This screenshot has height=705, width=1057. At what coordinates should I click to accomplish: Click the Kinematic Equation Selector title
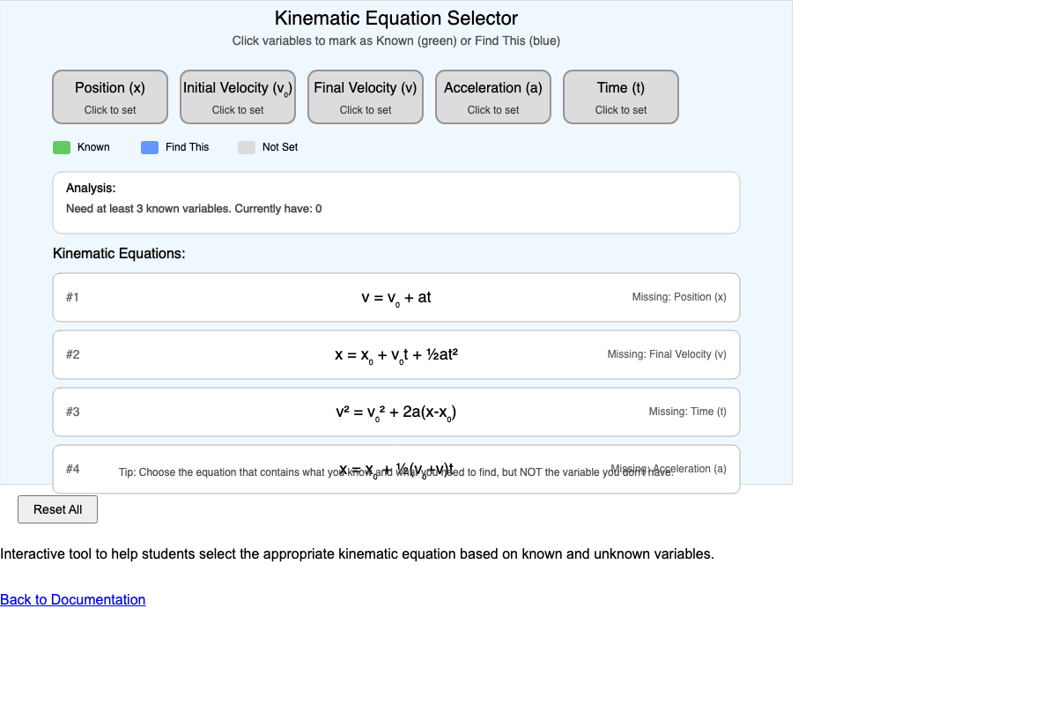(x=395, y=18)
